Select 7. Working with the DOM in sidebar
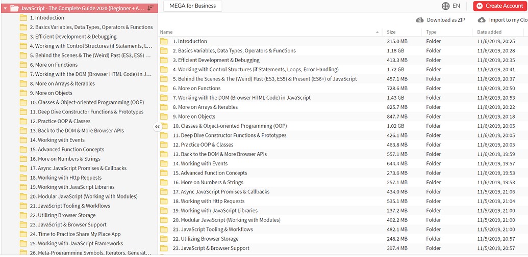The width and height of the screenshot is (528, 257). (x=91, y=74)
